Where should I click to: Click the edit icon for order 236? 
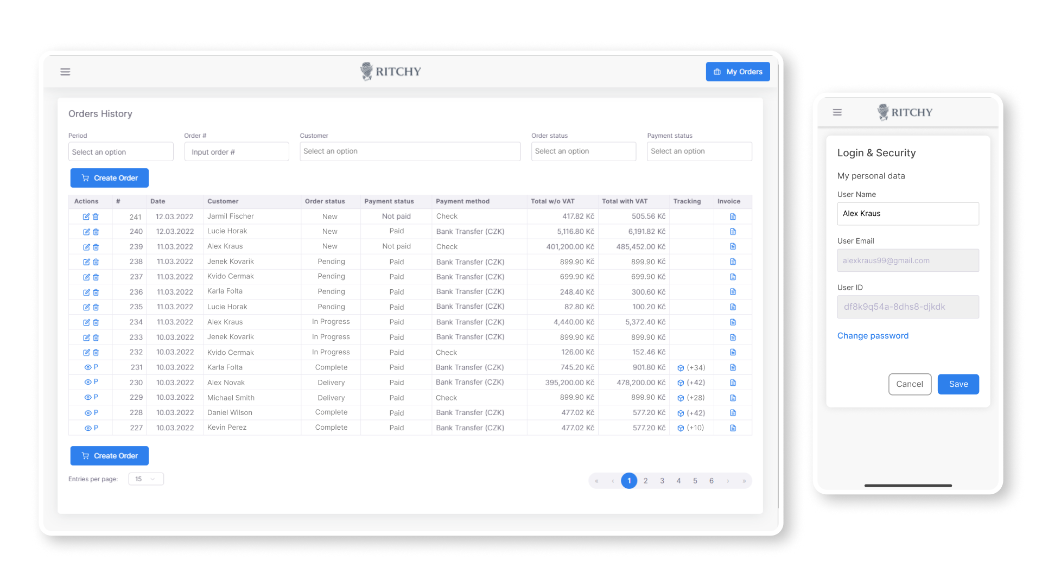tap(86, 292)
